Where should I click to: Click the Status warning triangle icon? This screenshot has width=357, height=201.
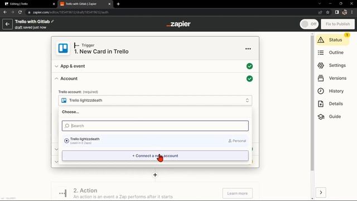point(321,40)
